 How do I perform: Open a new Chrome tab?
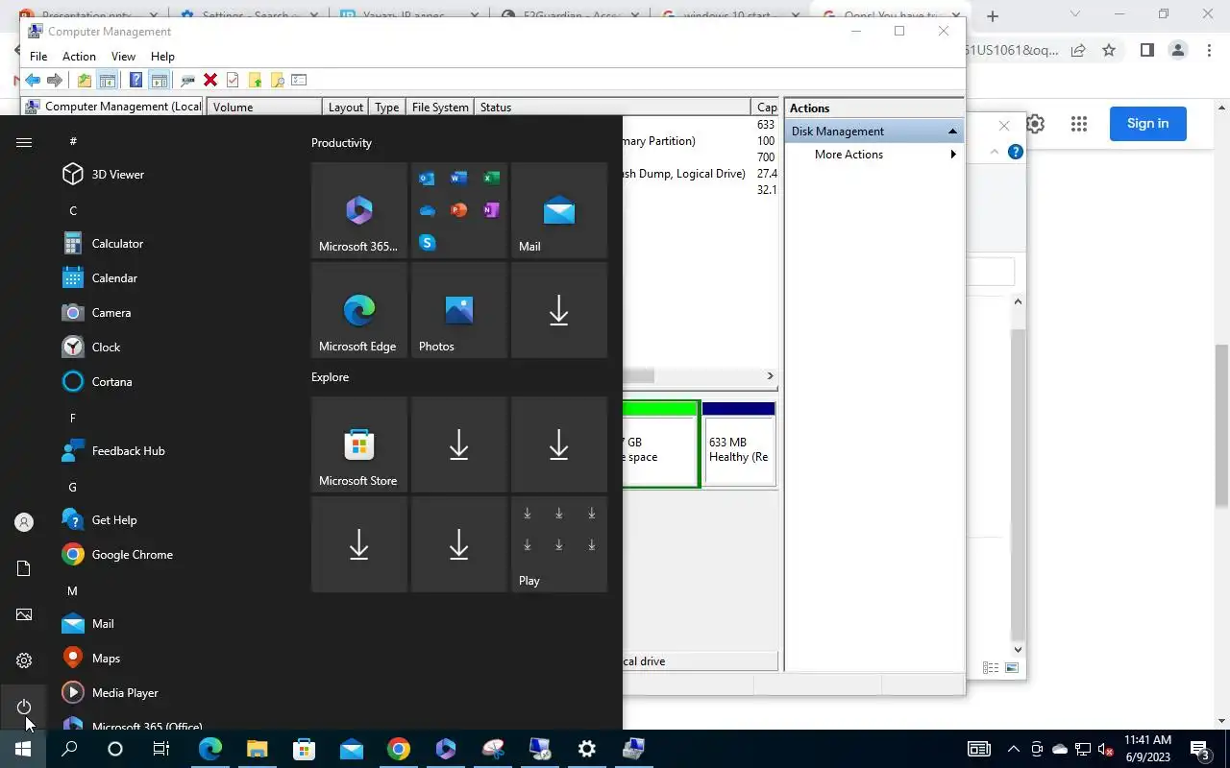(993, 16)
